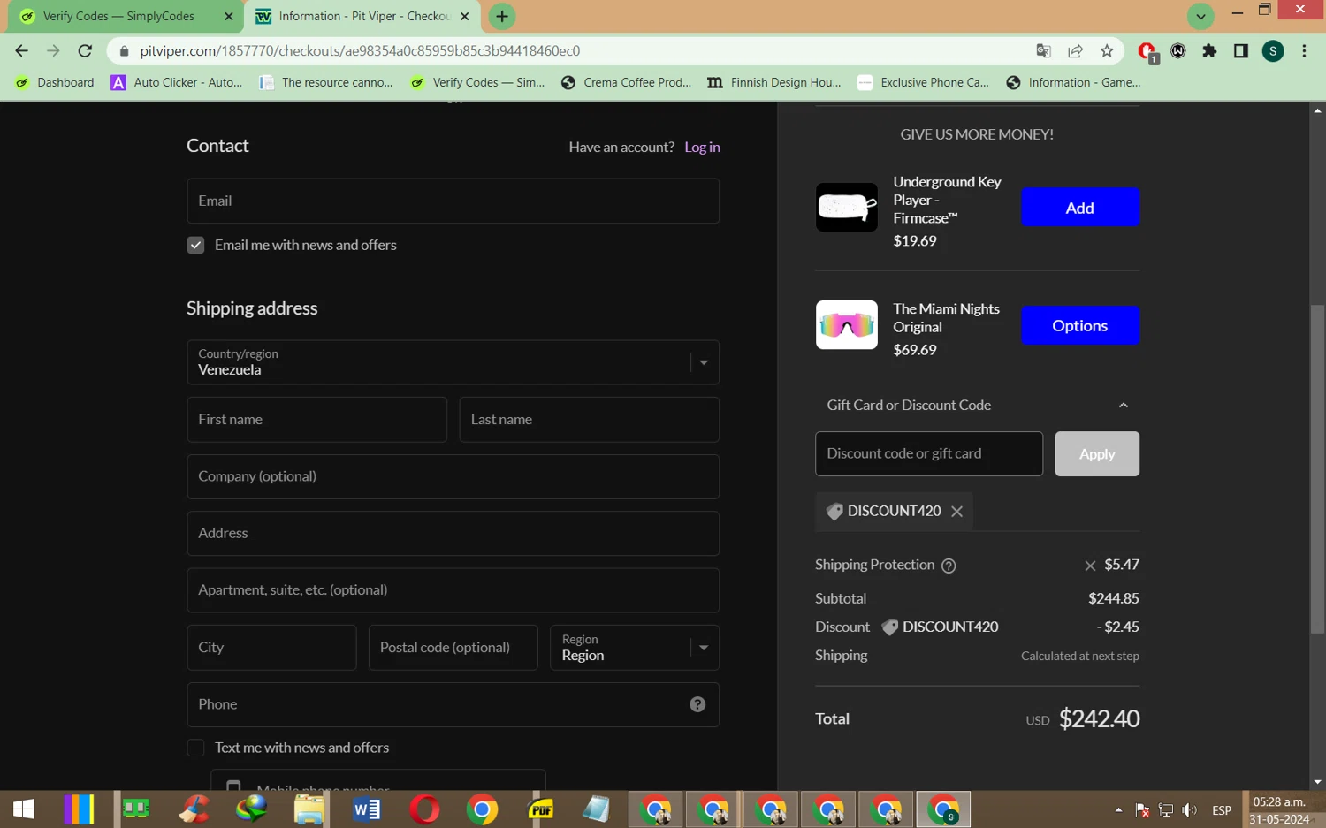1326x828 pixels.
Task: Click the Postal code (optional) field
Action: (x=453, y=648)
